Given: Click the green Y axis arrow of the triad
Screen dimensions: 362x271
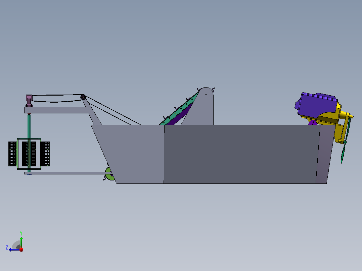Looking at the screenshot, I should pyautogui.click(x=21, y=242).
